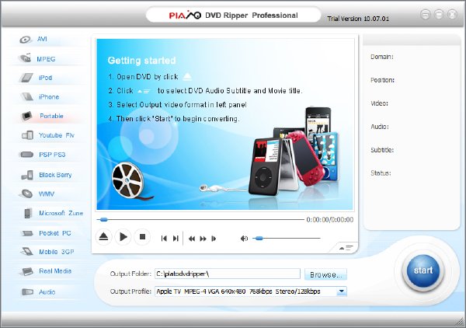Click the iPhone sidebar label
The image size is (466, 328).
49,96
